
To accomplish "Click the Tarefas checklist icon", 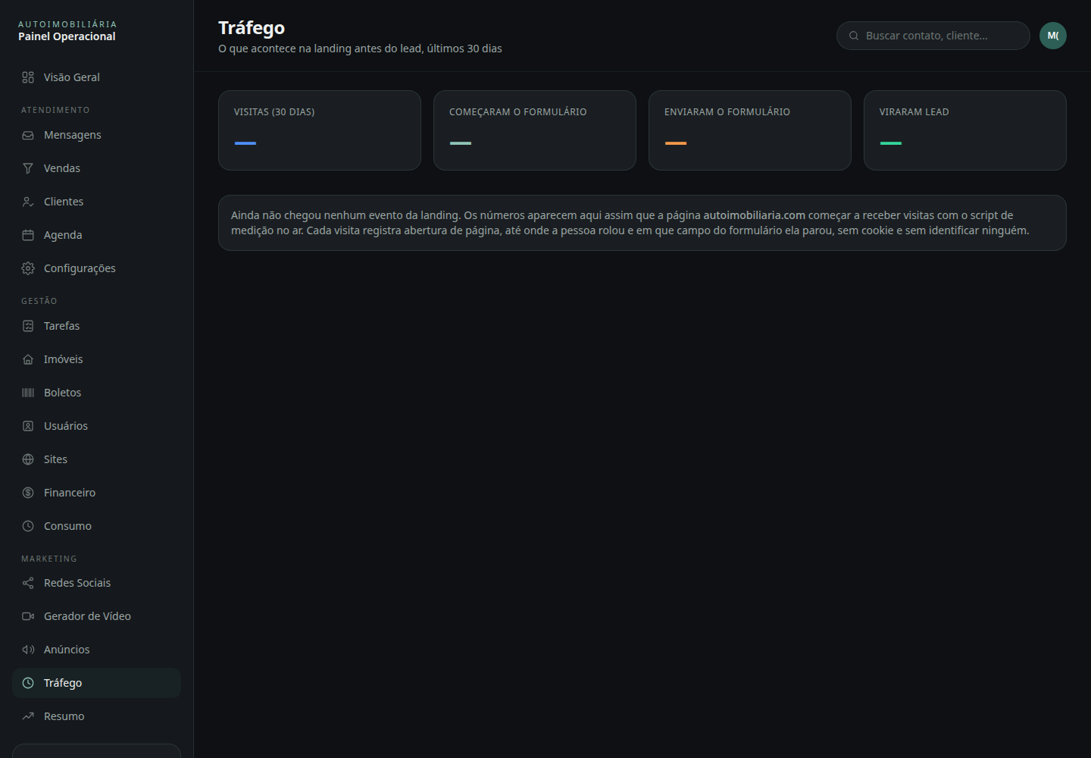I will click(x=28, y=326).
